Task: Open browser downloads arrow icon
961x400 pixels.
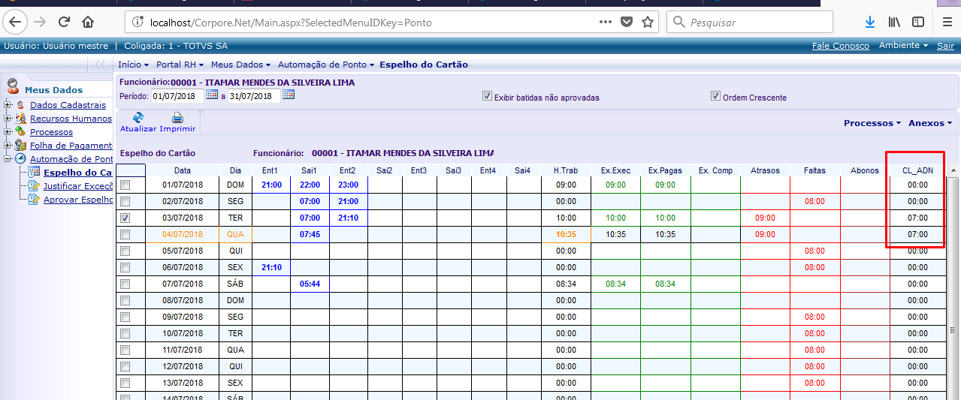Action: [x=869, y=22]
